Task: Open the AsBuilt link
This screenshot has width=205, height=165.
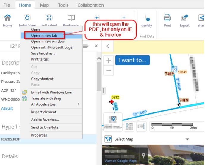Action: [7, 108]
